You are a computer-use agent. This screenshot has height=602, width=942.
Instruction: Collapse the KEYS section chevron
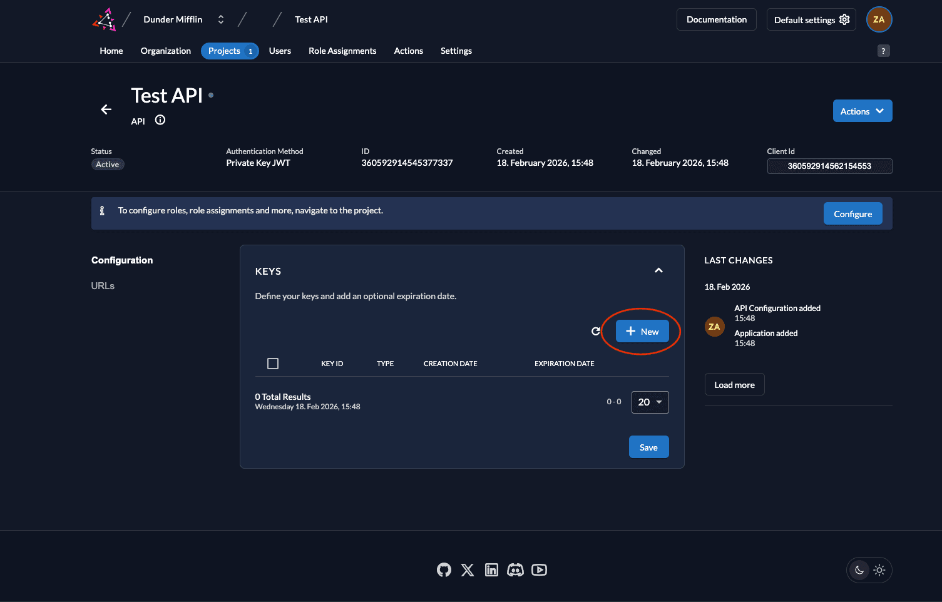658,270
